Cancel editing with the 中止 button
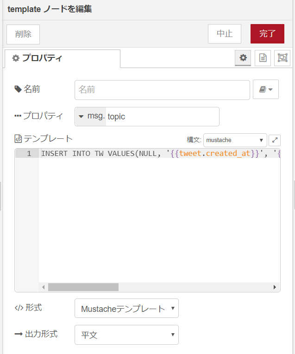The width and height of the screenshot is (295, 354). (x=225, y=34)
